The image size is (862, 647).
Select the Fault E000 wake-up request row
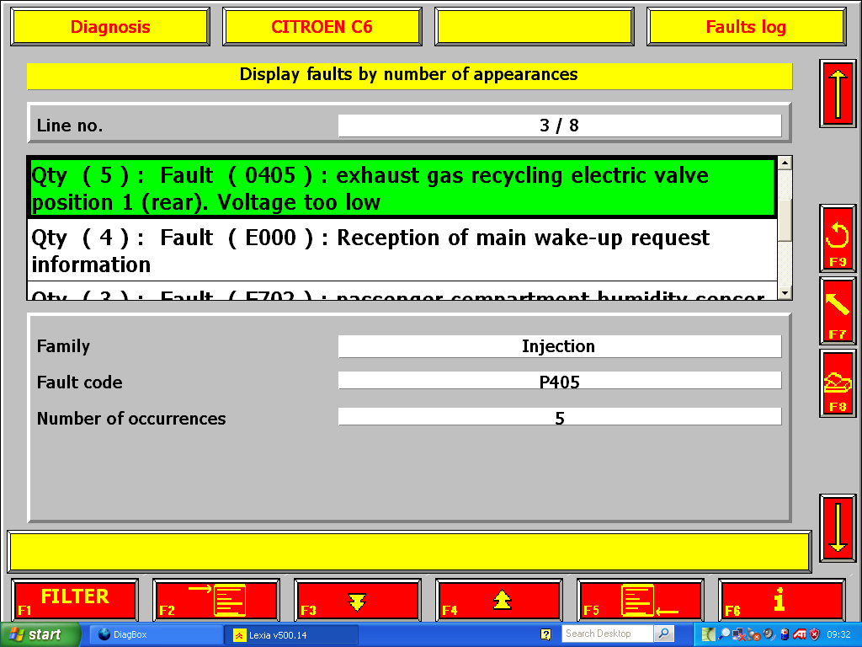[x=402, y=250]
